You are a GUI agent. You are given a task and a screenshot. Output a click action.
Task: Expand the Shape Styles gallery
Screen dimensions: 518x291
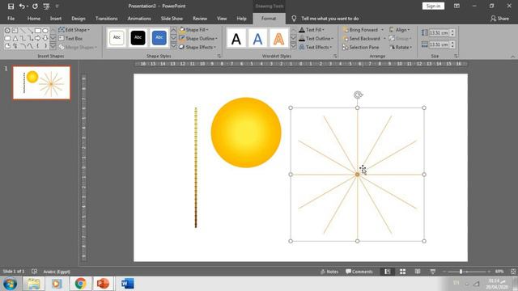pos(173,46)
